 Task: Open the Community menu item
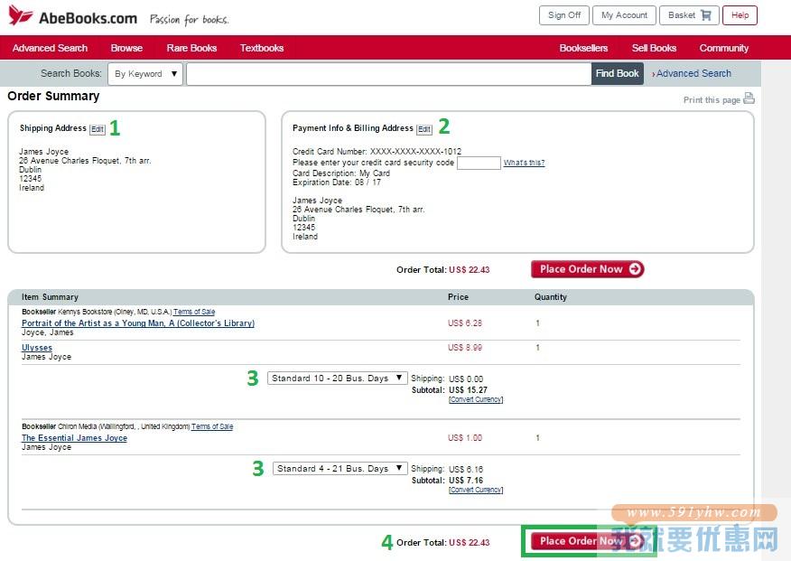(x=724, y=48)
